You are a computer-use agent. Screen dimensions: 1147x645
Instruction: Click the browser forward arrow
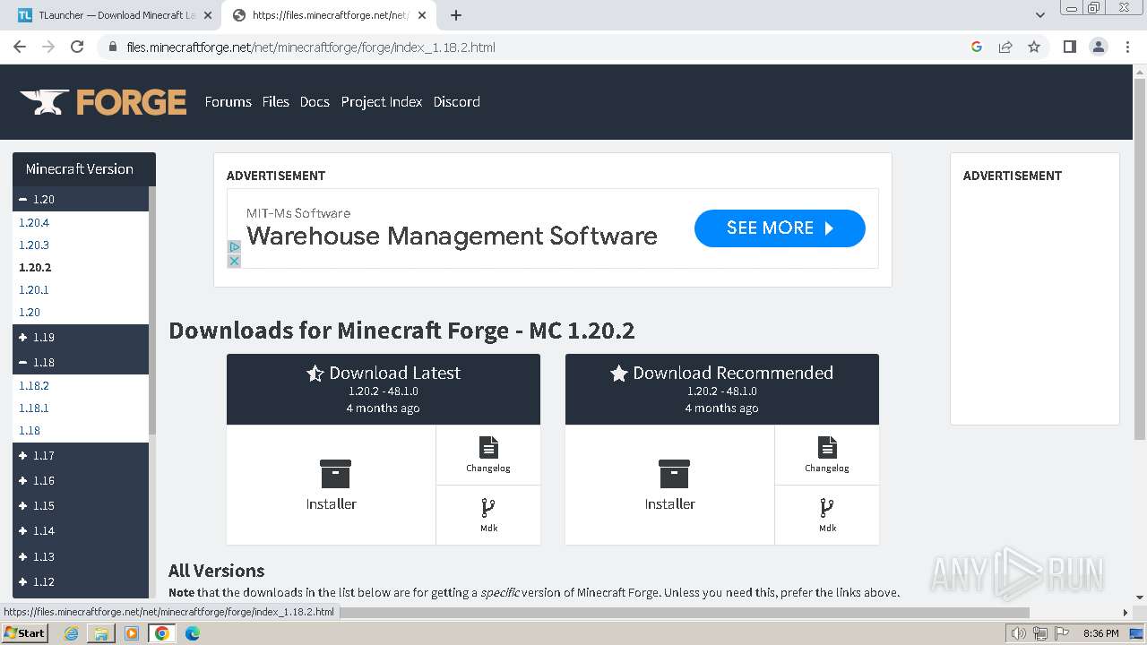[48, 47]
